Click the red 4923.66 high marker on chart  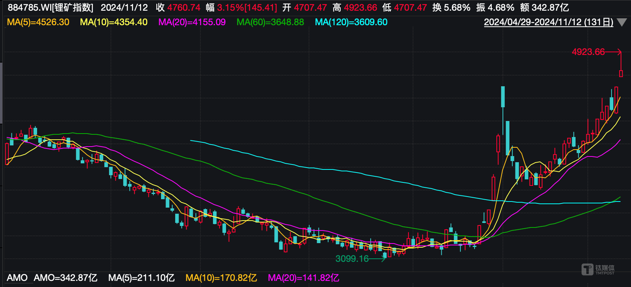pyautogui.click(x=588, y=52)
